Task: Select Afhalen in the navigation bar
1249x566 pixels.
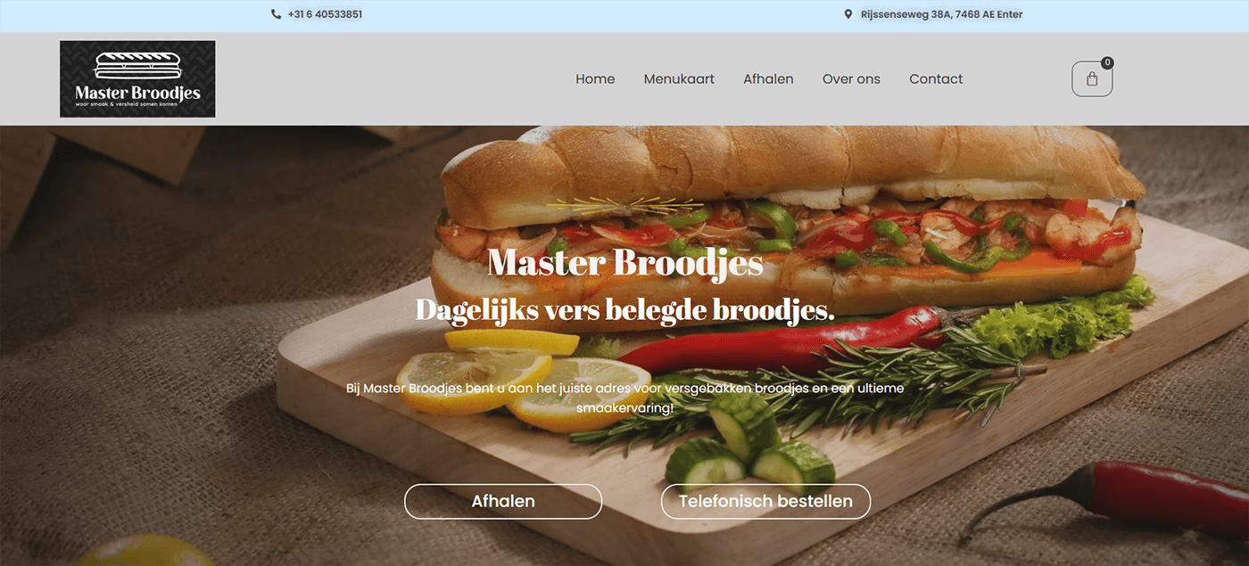Action: point(768,79)
